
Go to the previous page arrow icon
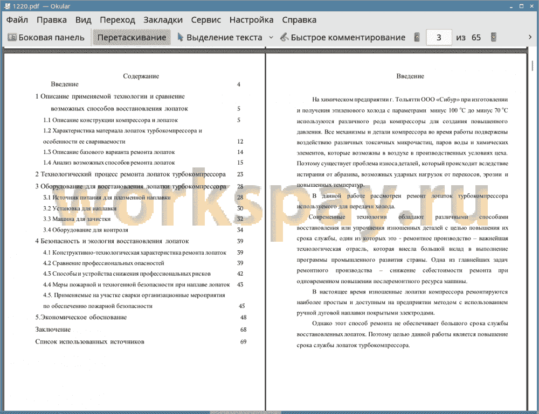(x=417, y=37)
